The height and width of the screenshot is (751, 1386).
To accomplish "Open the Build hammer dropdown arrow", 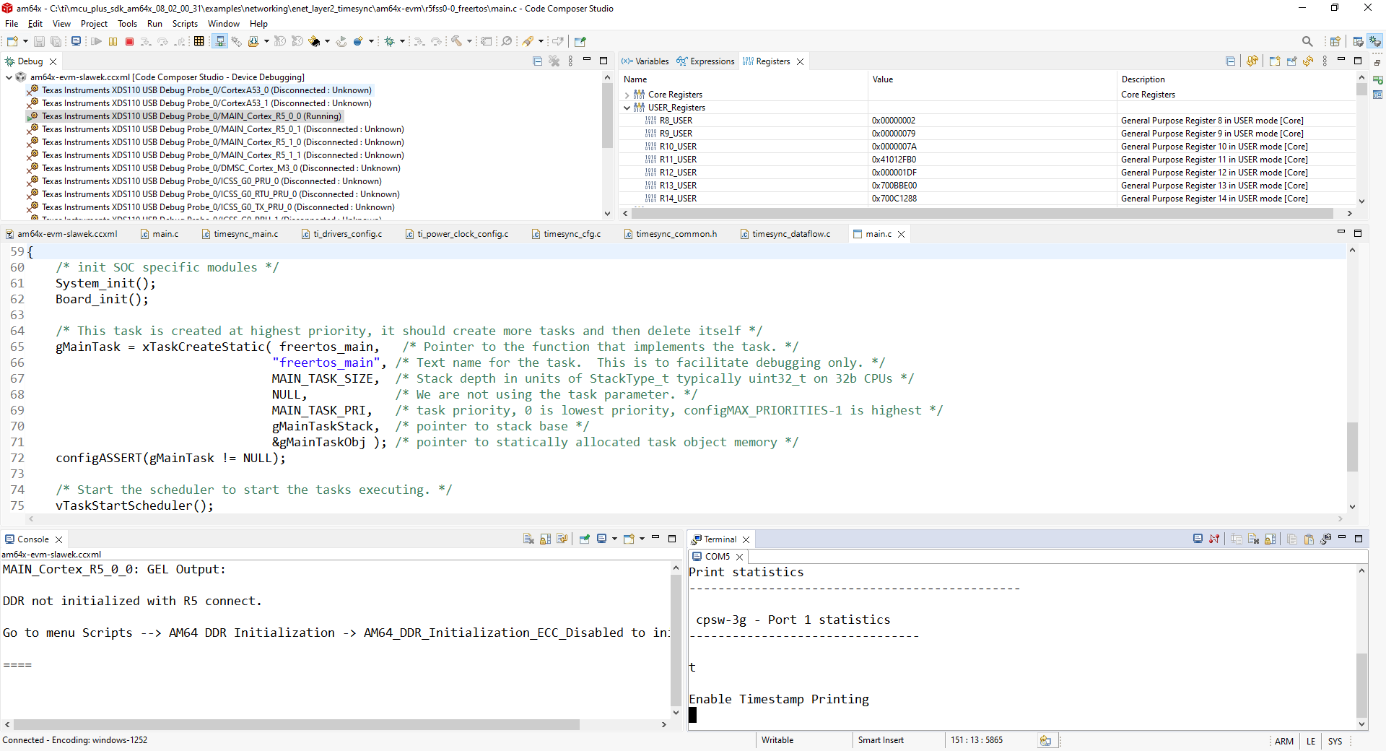I will click(x=469, y=41).
